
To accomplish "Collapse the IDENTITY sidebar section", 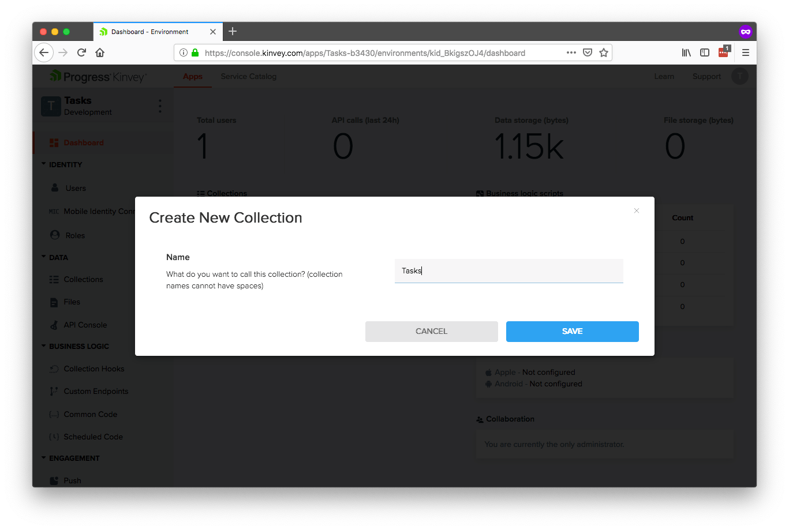I will (44, 164).
